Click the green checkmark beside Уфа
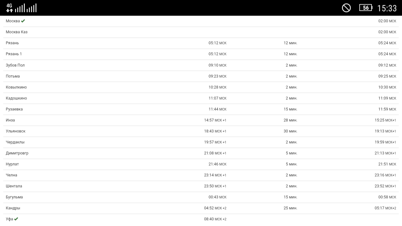402x226 pixels. click(x=16, y=219)
